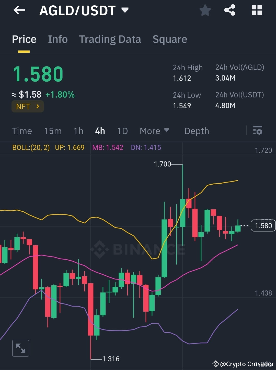Viewport: 276px width, 370px height.
Task: Click the NFT badge icon
Action: tap(28, 106)
